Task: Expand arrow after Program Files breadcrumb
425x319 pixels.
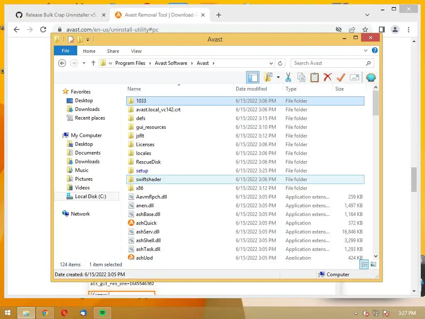Action: tap(150, 63)
